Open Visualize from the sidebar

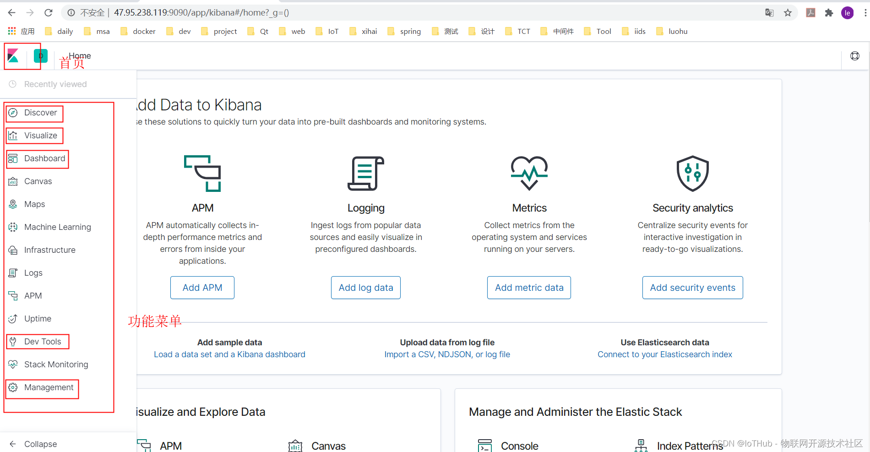pos(41,136)
